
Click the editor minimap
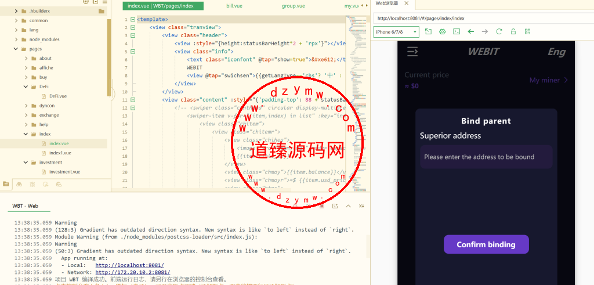(x=357, y=102)
